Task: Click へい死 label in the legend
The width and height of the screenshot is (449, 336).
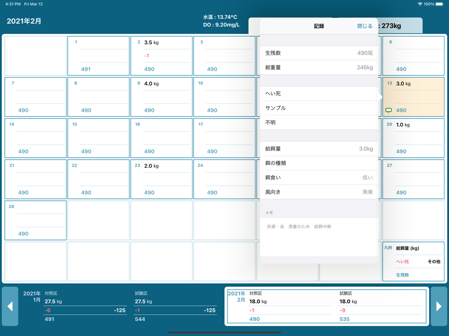Action: 402,262
